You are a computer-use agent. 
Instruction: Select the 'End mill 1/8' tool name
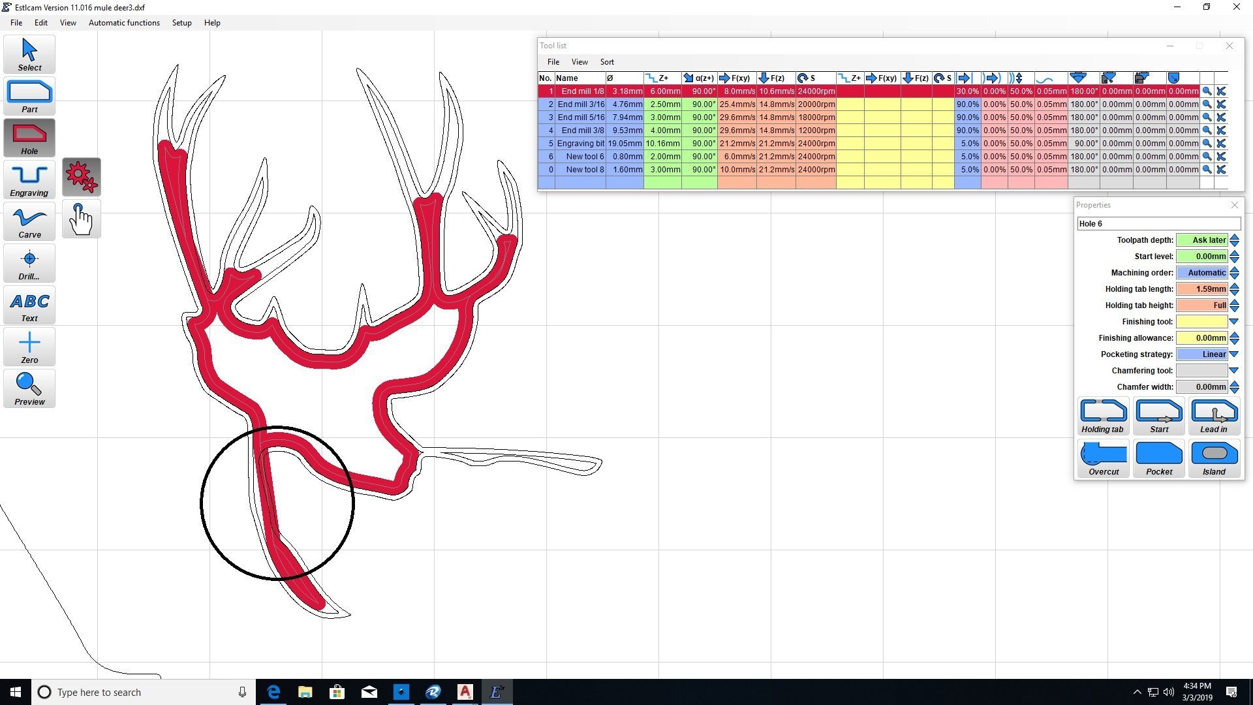tap(582, 91)
